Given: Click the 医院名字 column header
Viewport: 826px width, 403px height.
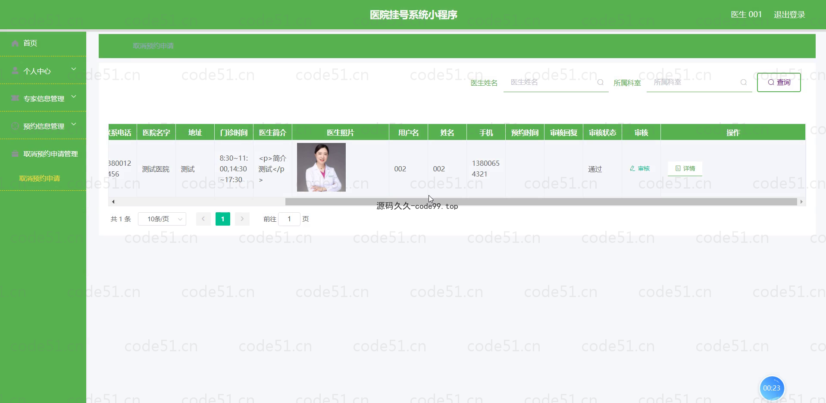Looking at the screenshot, I should (x=156, y=133).
